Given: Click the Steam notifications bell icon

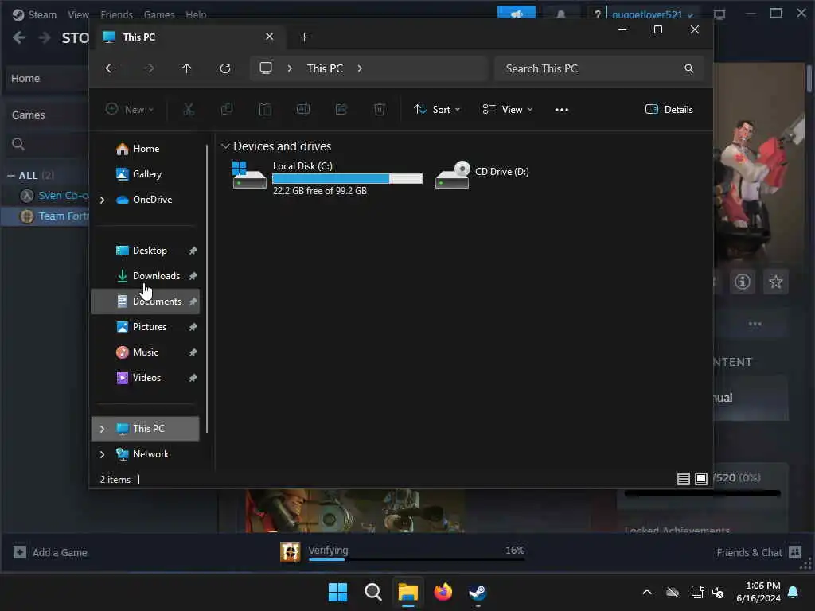Looking at the screenshot, I should [x=561, y=14].
